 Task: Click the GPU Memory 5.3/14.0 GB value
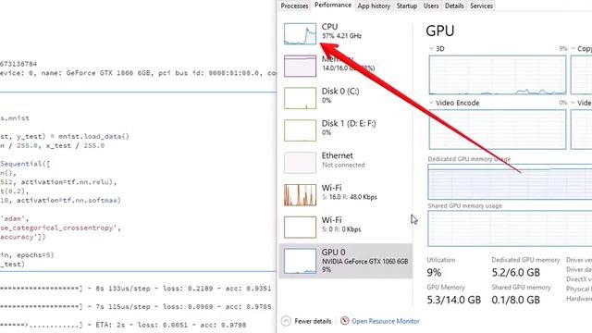pyautogui.click(x=454, y=300)
